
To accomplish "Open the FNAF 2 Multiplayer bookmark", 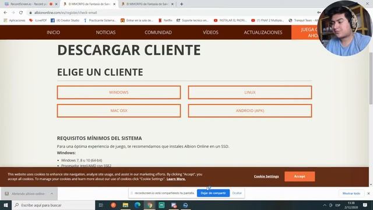I will click(268, 20).
